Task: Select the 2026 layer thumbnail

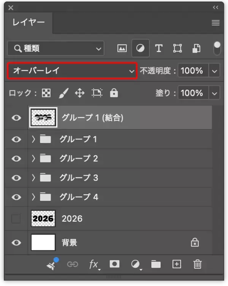Action: tap(43, 218)
